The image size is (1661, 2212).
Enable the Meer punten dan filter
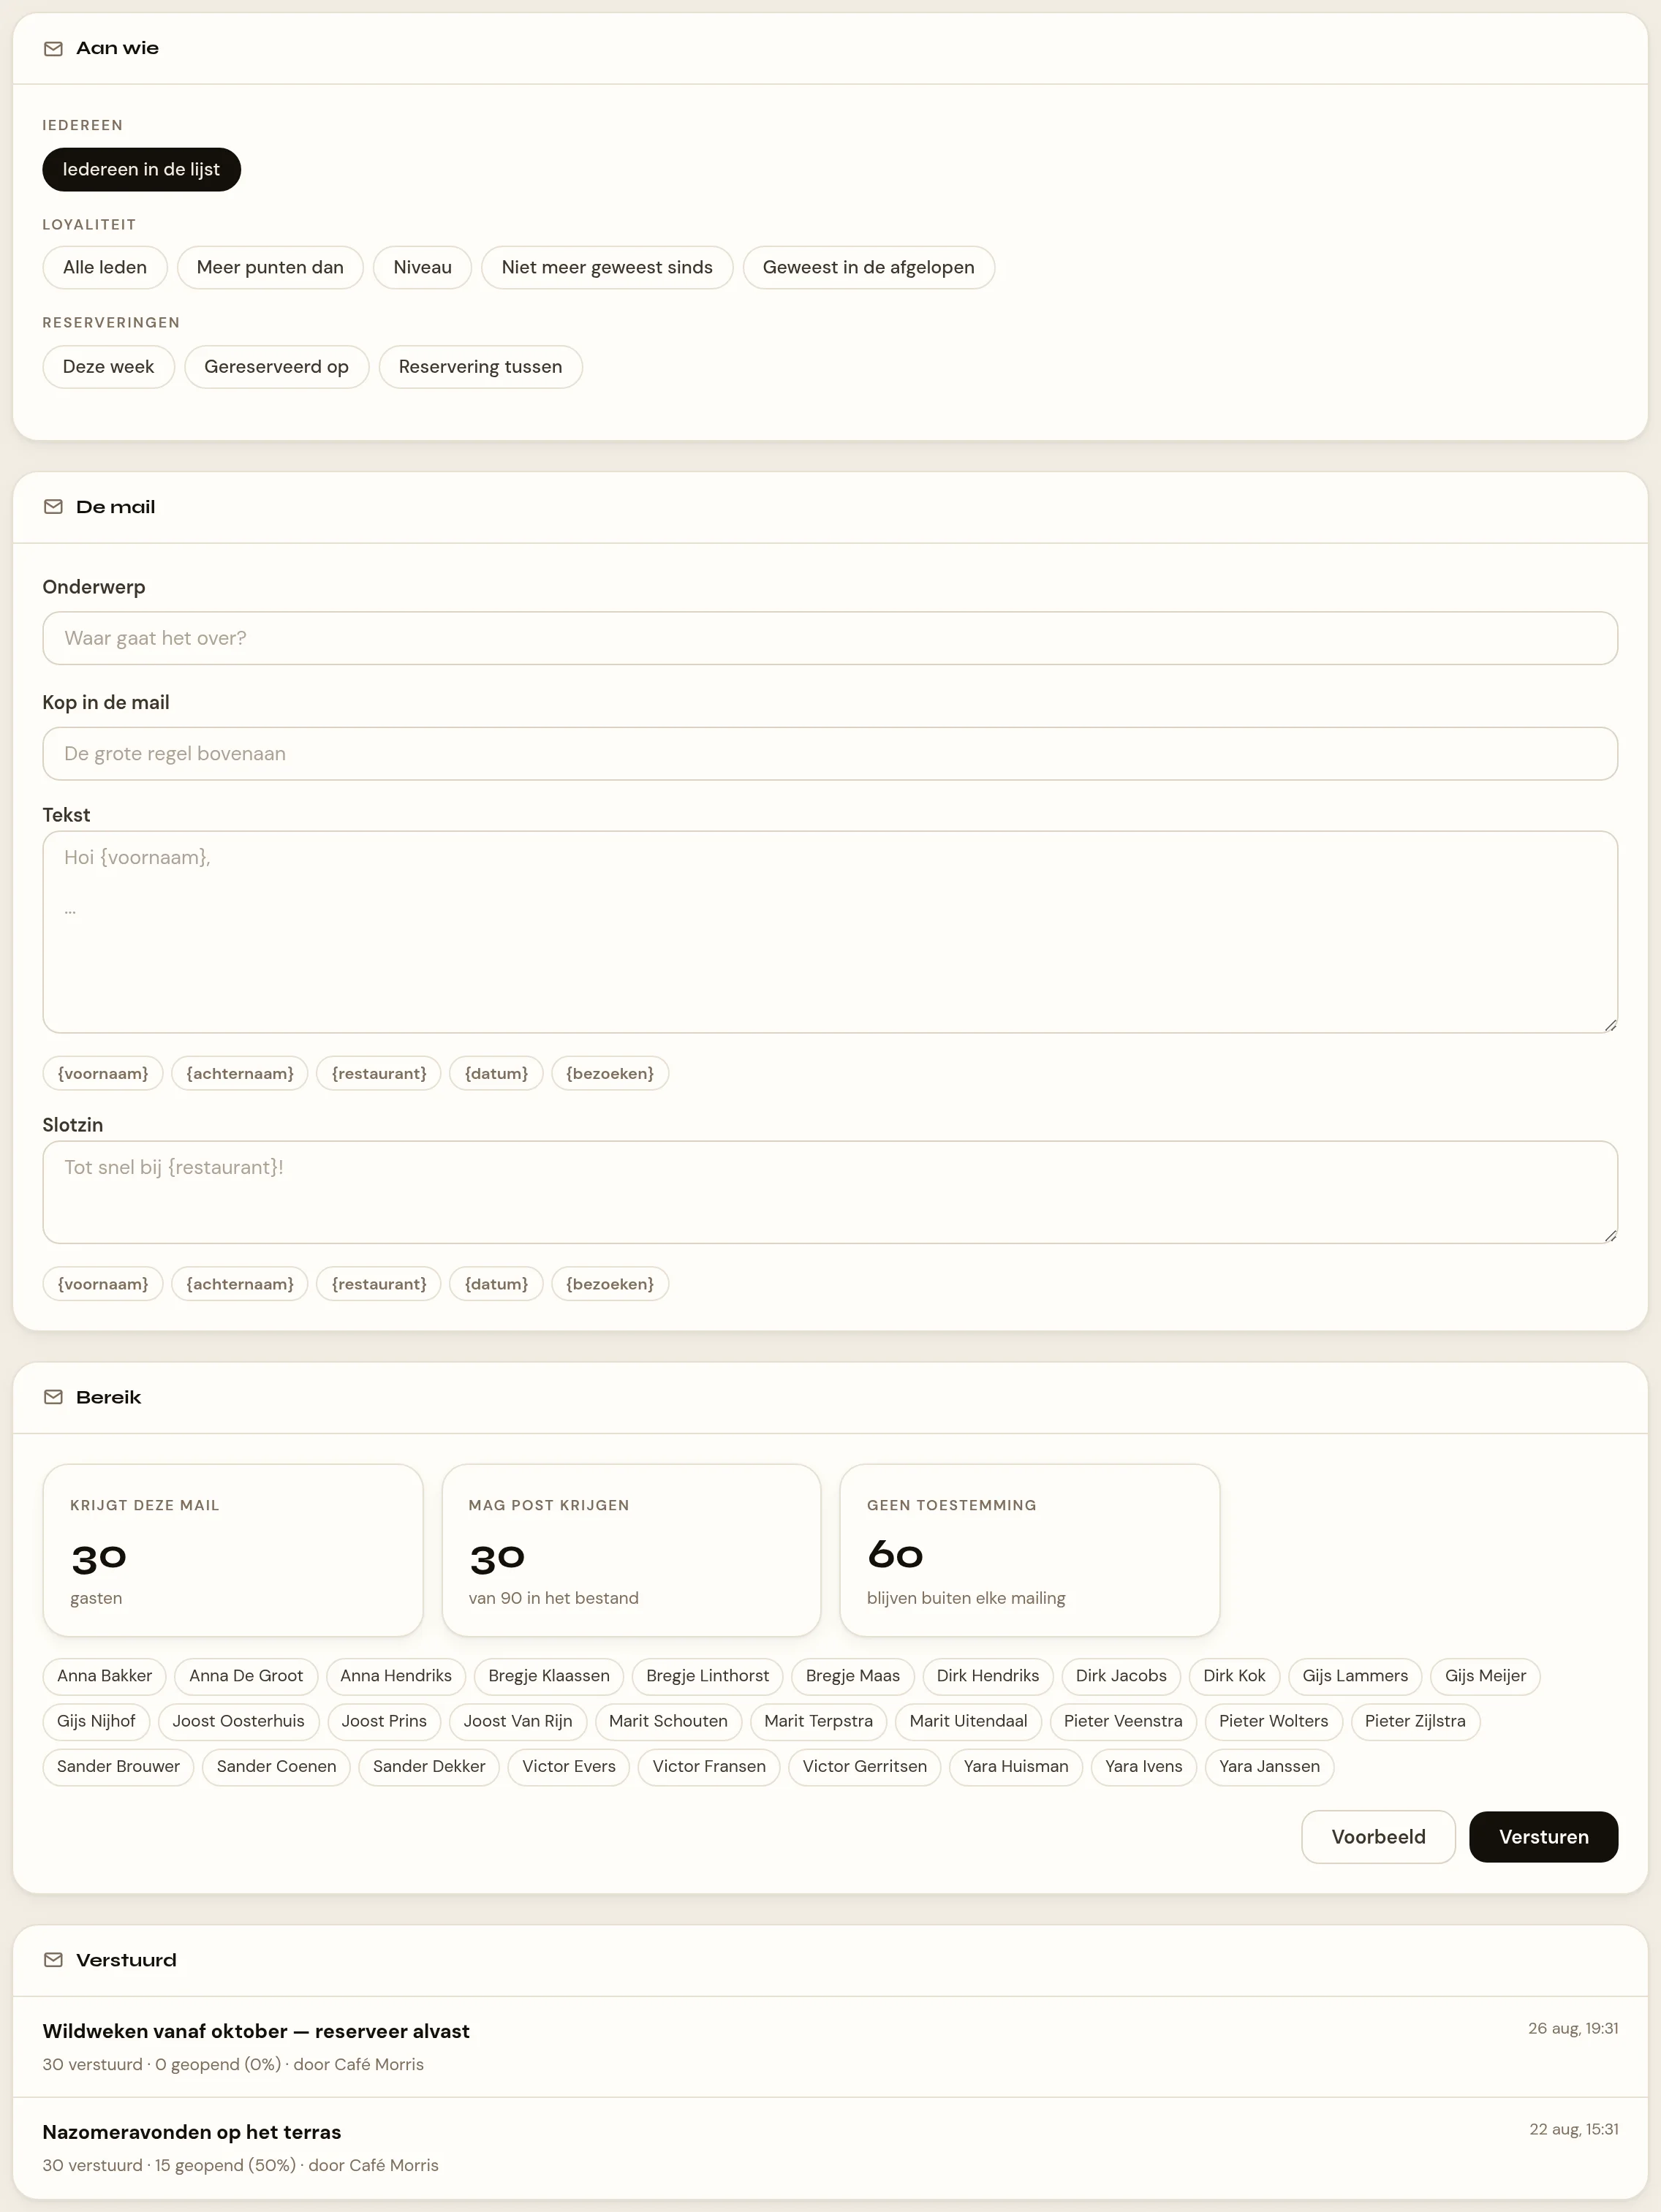pyautogui.click(x=270, y=267)
